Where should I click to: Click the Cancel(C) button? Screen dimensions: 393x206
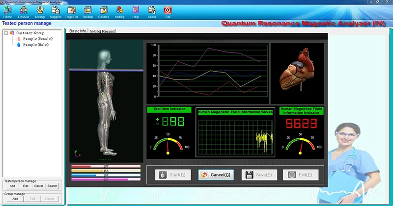216,175
